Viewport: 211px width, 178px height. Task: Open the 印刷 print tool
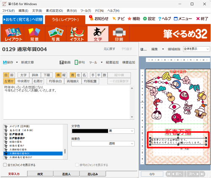pos(119,34)
